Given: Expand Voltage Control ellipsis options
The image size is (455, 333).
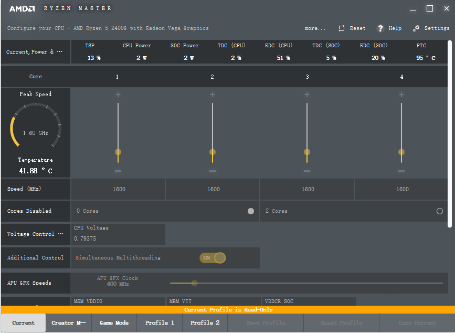Looking at the screenshot, I should pos(60,234).
